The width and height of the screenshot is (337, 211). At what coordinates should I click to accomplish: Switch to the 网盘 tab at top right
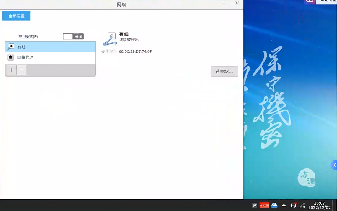[326, 2]
